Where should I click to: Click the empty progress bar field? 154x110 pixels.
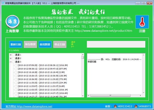tap(116, 44)
